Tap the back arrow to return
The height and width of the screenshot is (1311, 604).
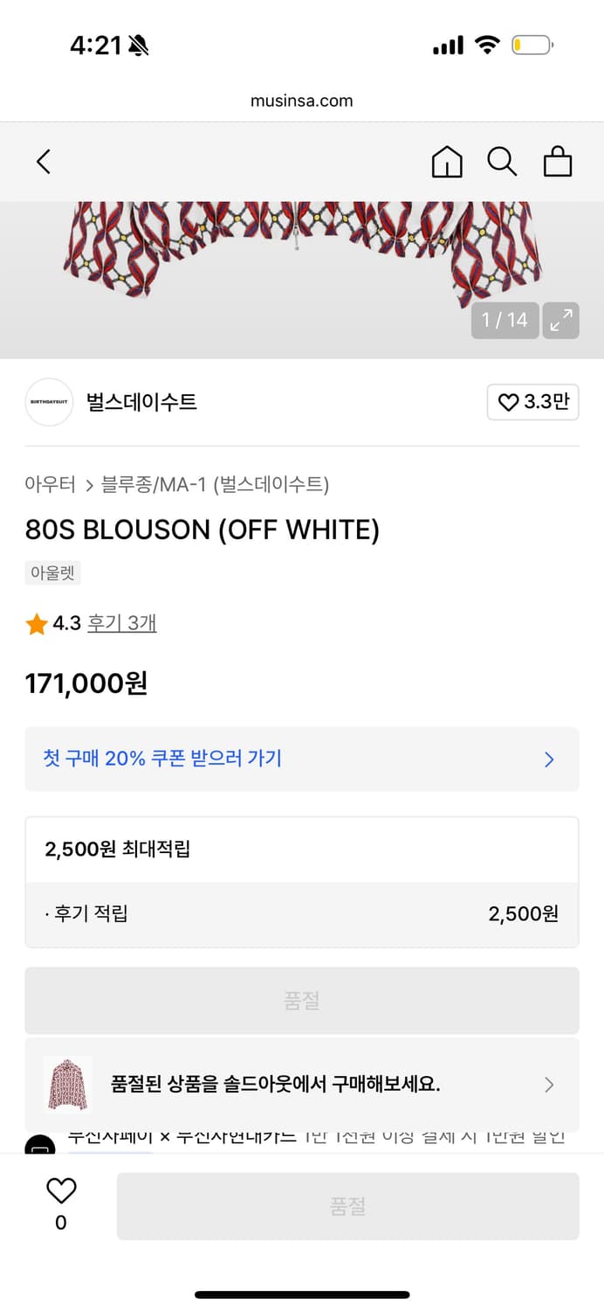coord(43,162)
